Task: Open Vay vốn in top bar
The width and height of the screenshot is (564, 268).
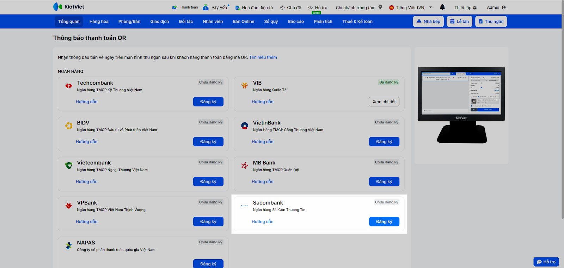Action: pyautogui.click(x=216, y=7)
